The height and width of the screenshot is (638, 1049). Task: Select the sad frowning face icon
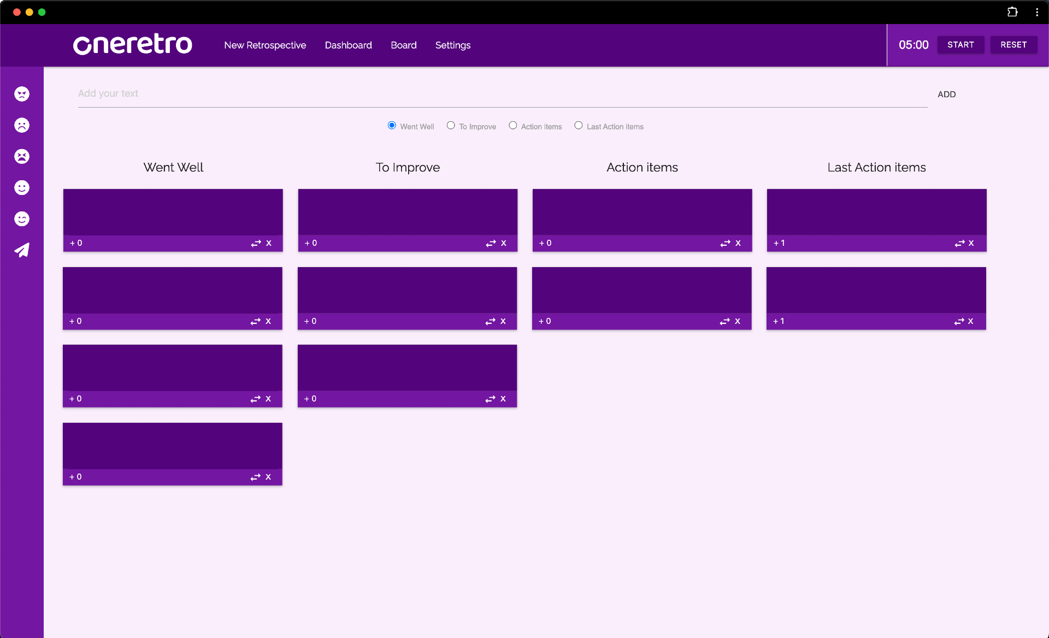22,125
